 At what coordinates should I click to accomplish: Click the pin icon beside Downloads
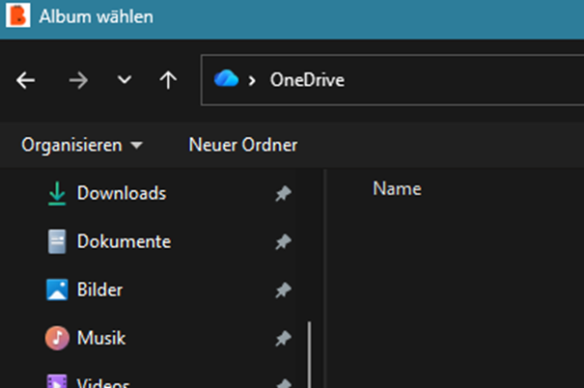(283, 194)
